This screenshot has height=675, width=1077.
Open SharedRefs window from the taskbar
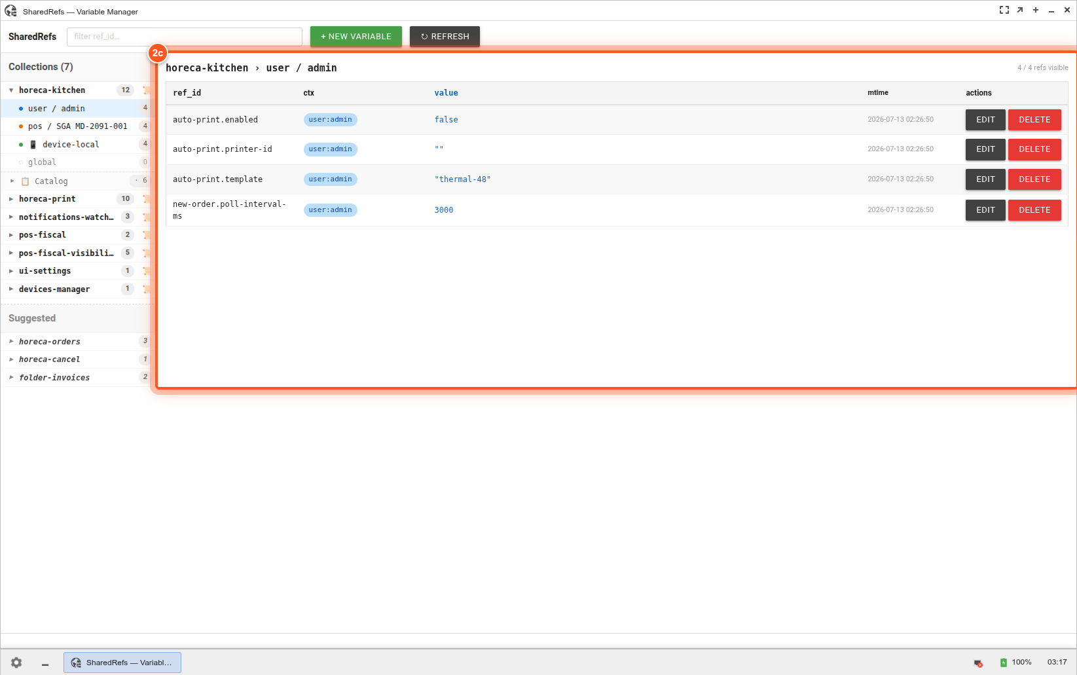122,663
